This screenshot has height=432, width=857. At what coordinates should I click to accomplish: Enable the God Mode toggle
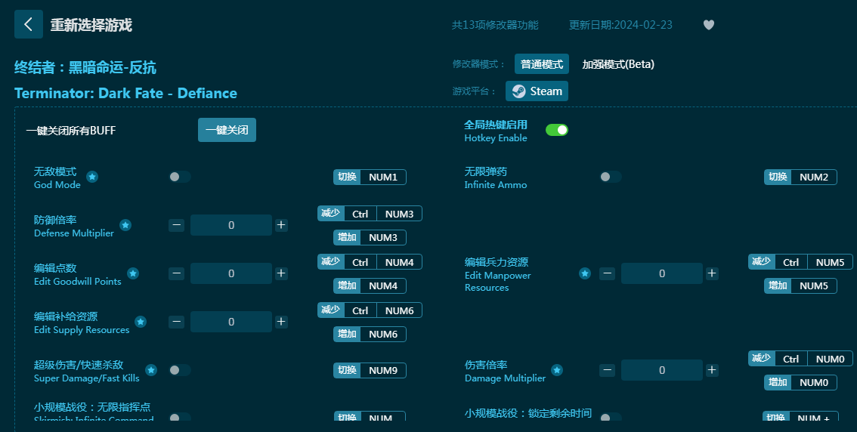coord(180,177)
